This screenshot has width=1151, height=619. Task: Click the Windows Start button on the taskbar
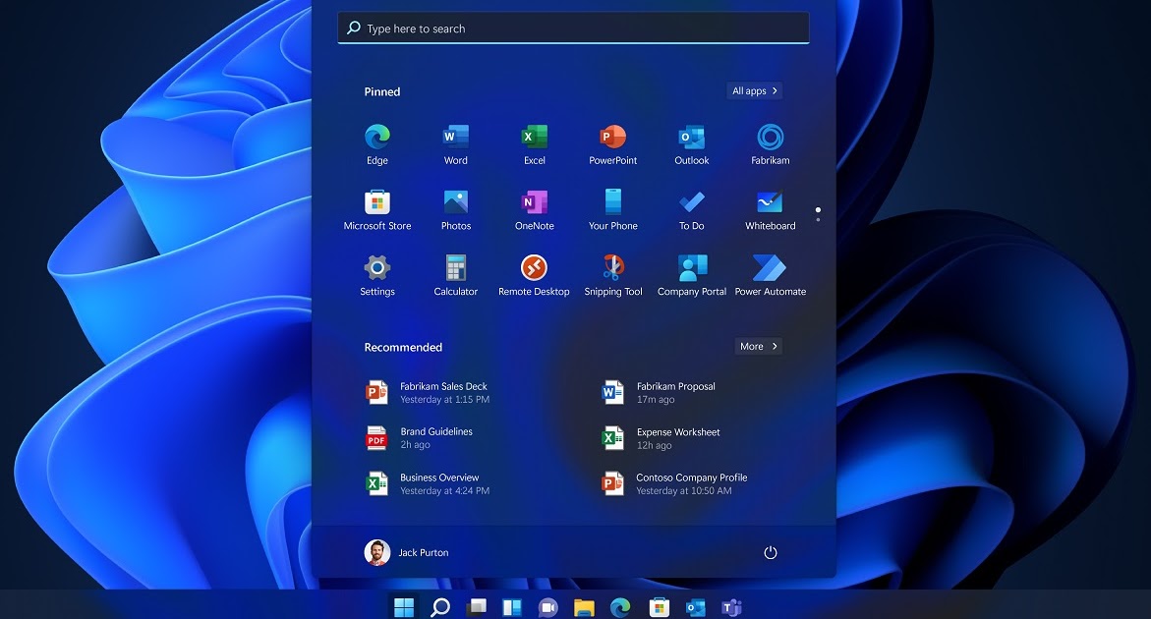click(404, 607)
